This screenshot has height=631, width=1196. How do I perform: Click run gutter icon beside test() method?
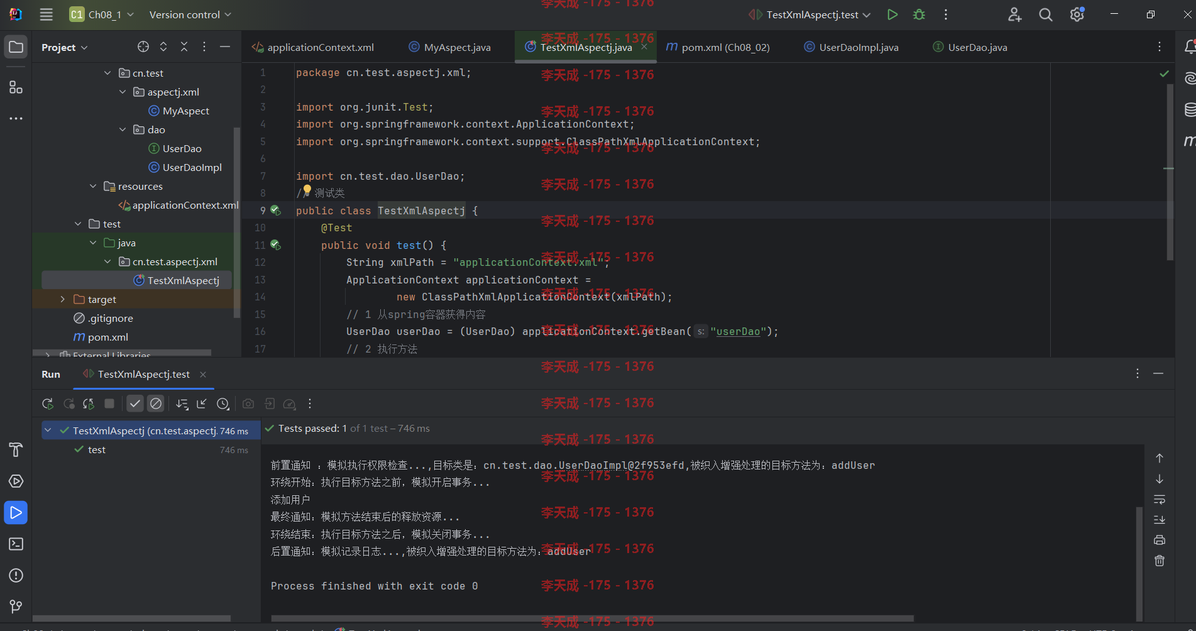point(275,245)
